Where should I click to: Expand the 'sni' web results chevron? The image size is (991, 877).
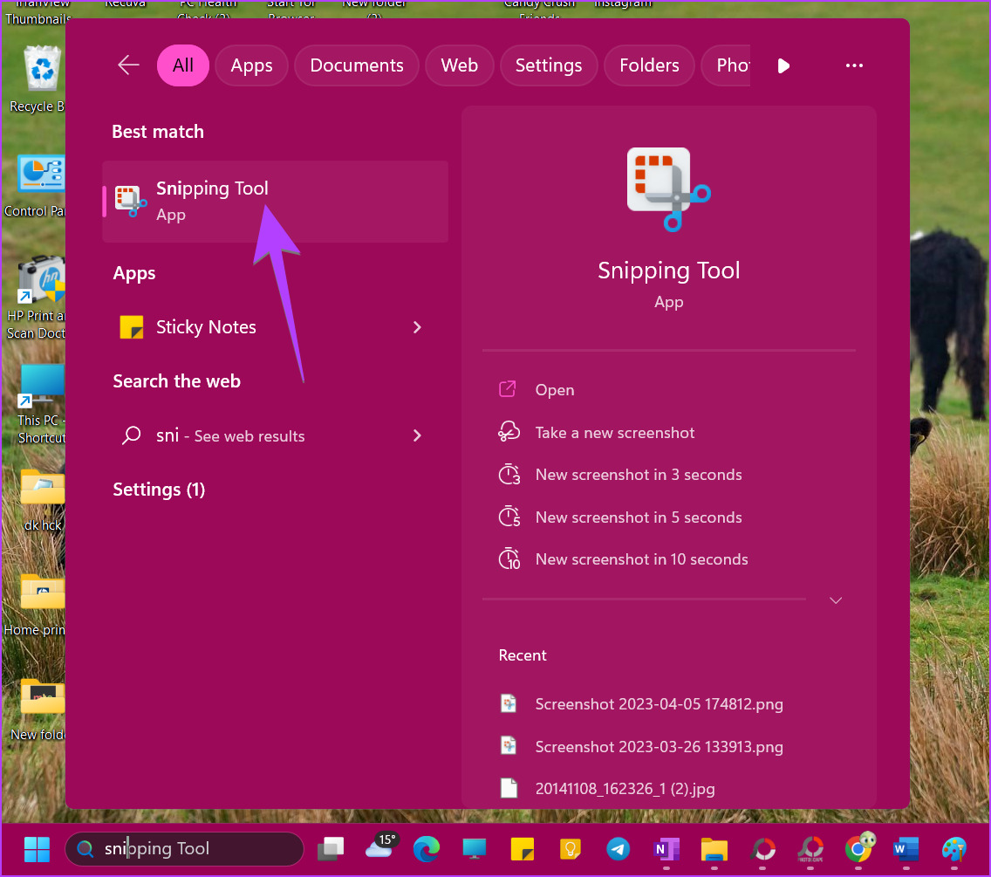(416, 435)
